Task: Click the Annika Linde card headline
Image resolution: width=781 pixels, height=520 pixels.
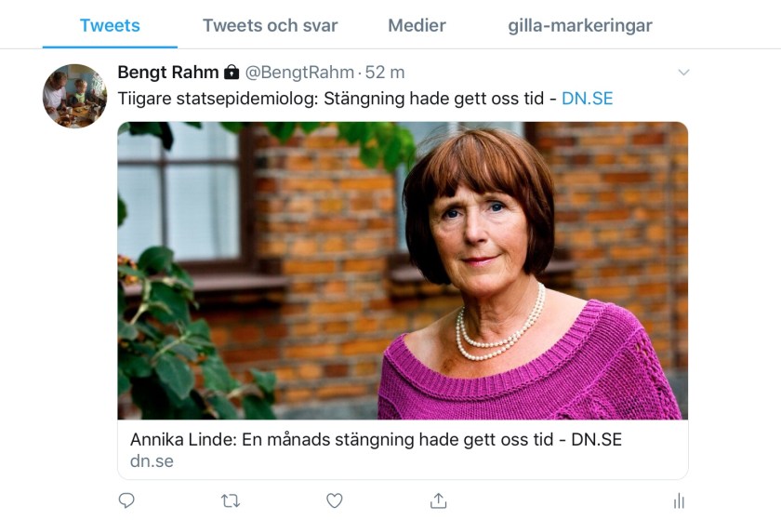Action: 376,439
